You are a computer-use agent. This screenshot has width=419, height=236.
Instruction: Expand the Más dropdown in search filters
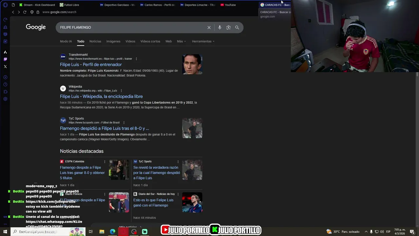pyautogui.click(x=181, y=41)
